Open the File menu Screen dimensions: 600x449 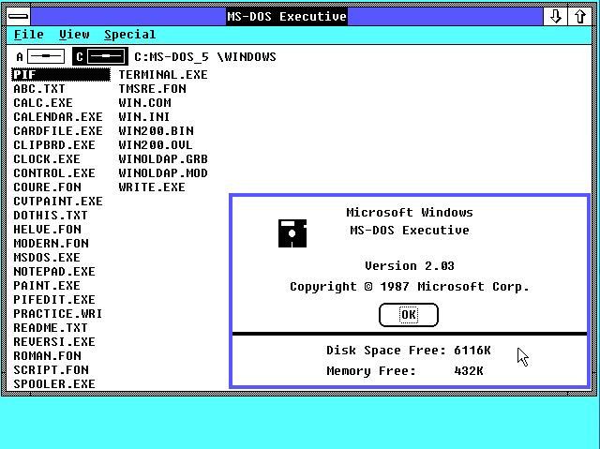click(x=29, y=35)
